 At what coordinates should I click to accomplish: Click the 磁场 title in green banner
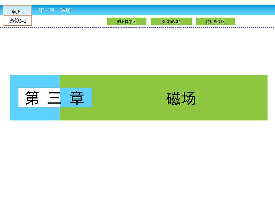[x=181, y=99]
